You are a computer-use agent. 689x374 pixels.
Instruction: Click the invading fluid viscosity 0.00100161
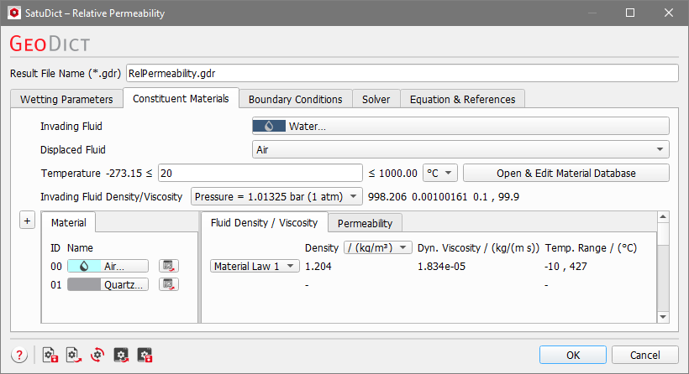click(x=439, y=196)
